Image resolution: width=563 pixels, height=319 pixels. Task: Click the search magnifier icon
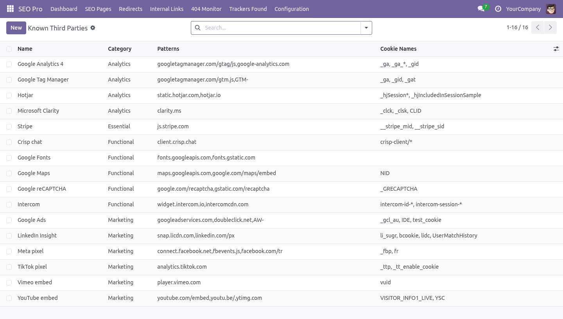(x=198, y=28)
